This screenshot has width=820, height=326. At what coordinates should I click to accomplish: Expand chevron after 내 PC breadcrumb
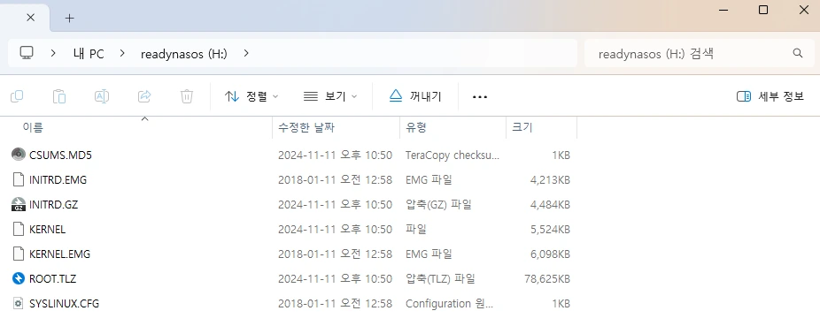click(x=122, y=53)
